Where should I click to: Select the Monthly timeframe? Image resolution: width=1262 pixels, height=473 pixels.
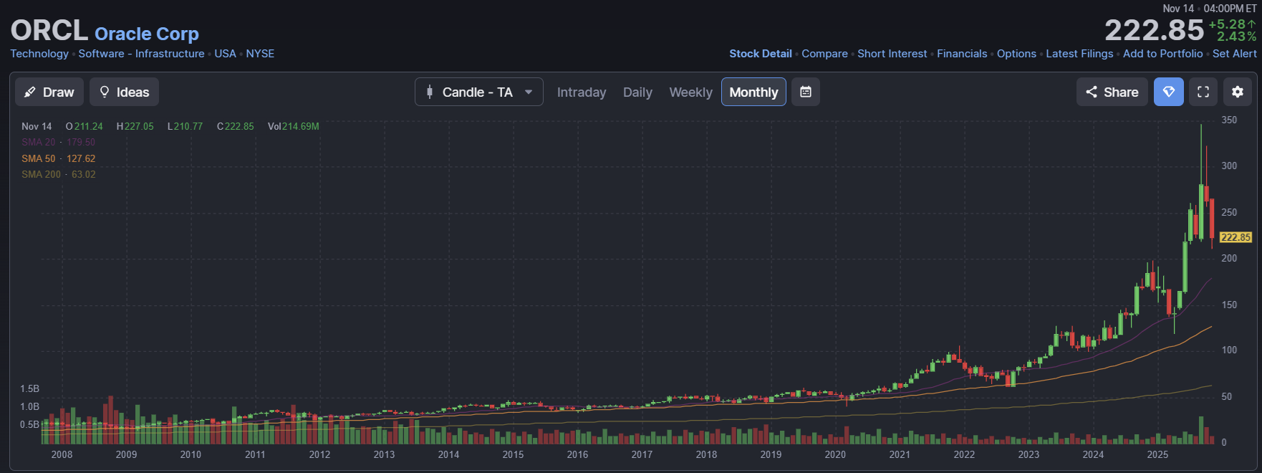[753, 92]
